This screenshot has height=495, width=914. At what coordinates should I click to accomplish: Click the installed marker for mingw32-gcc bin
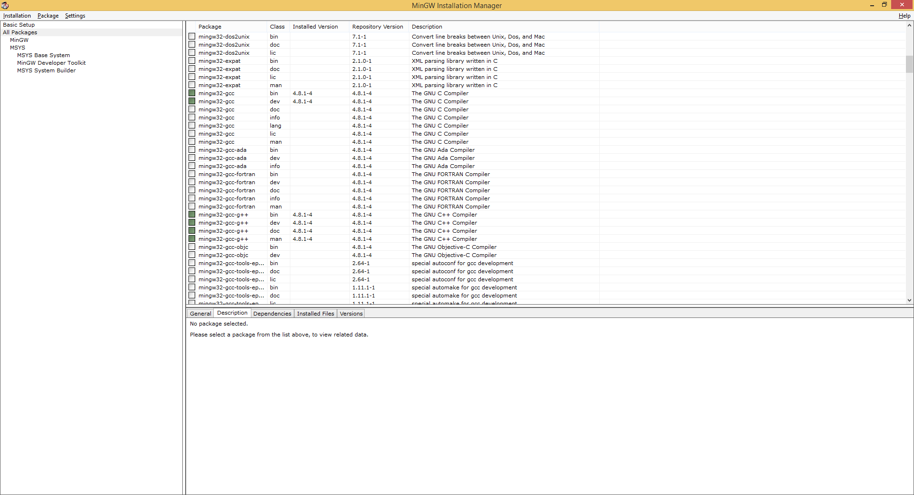pos(192,93)
